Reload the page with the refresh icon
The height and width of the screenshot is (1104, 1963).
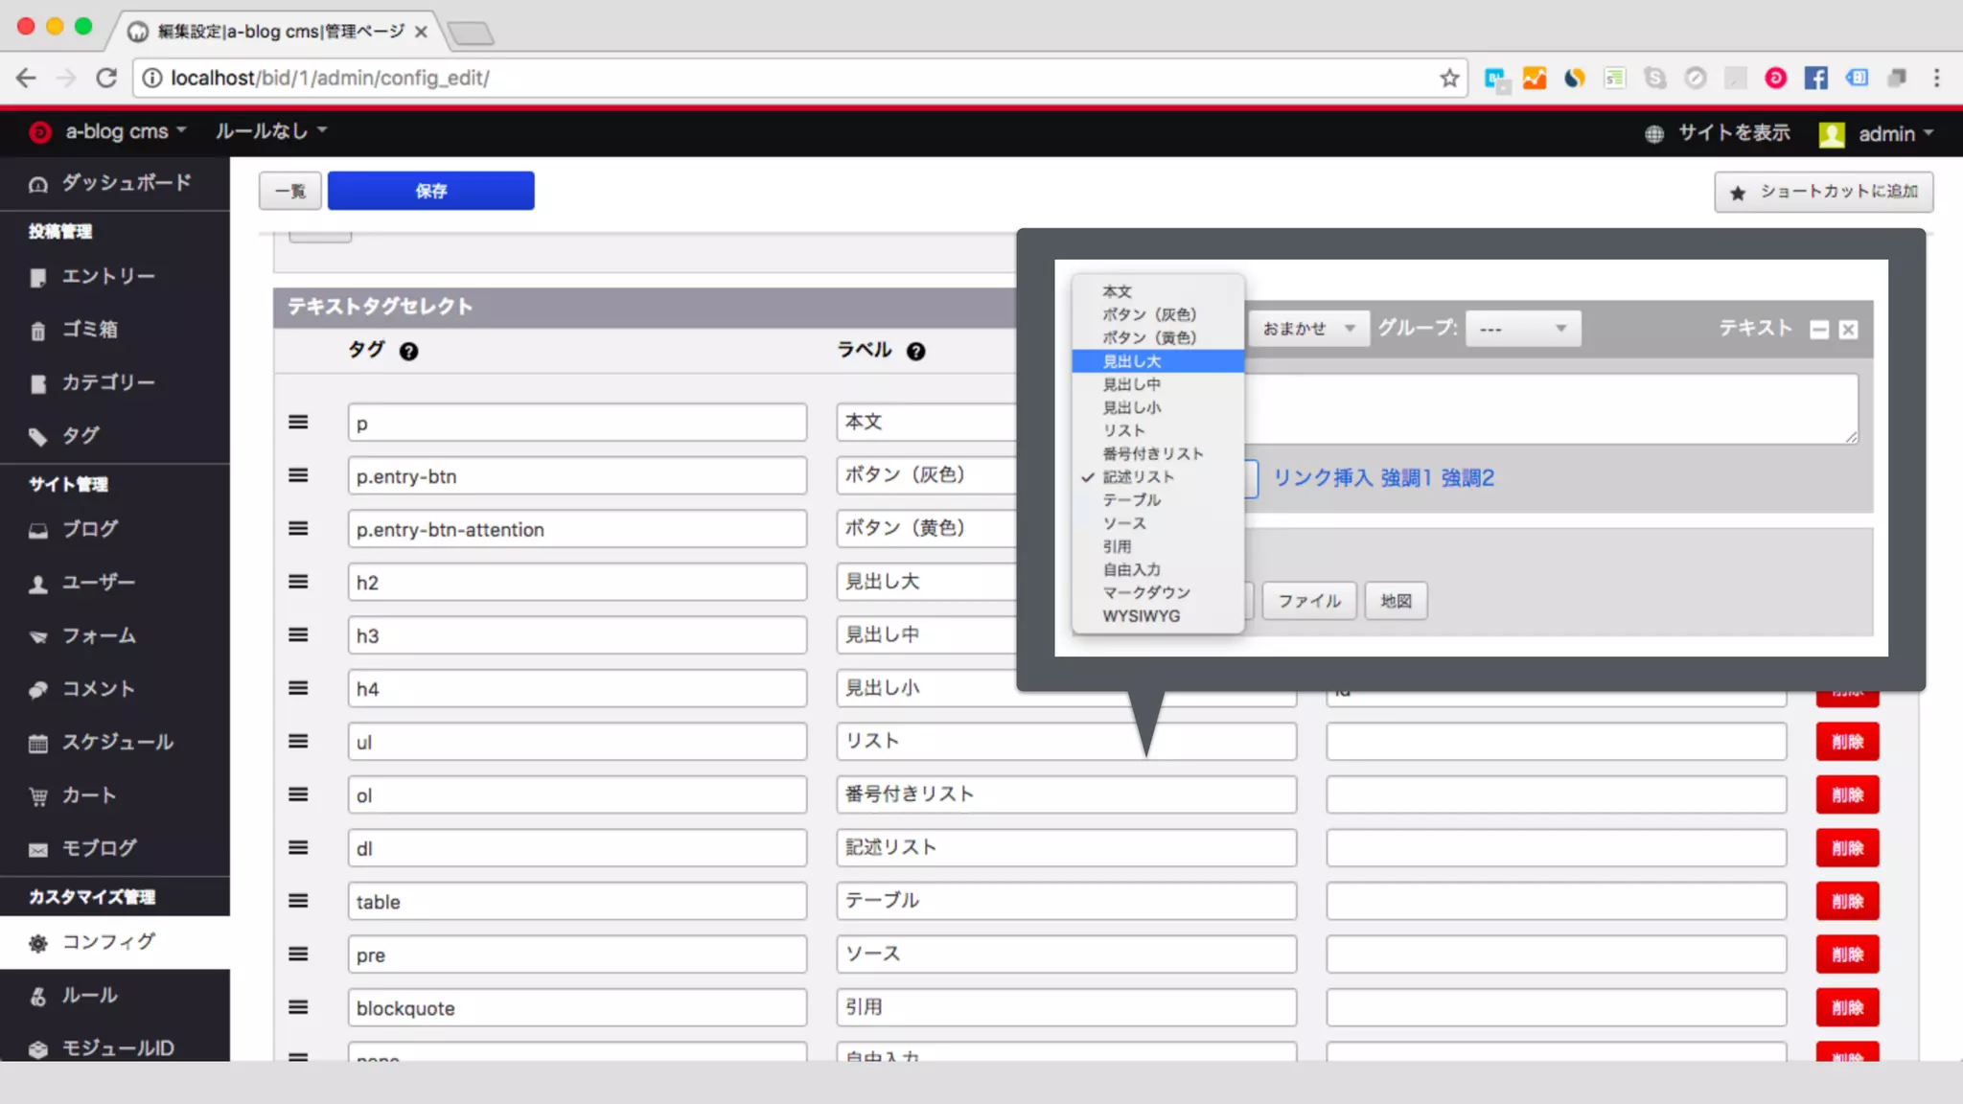pos(106,78)
